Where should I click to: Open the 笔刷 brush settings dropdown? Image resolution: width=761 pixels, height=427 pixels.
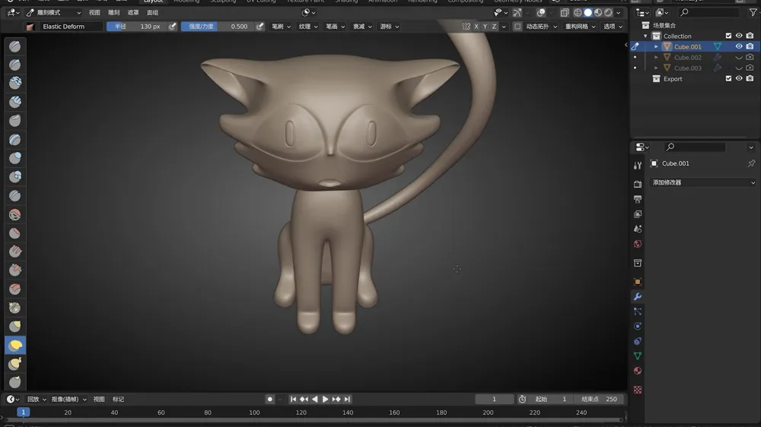281,27
